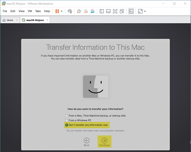
Task: Toggle the thumbnail bar view
Action: click(108, 11)
